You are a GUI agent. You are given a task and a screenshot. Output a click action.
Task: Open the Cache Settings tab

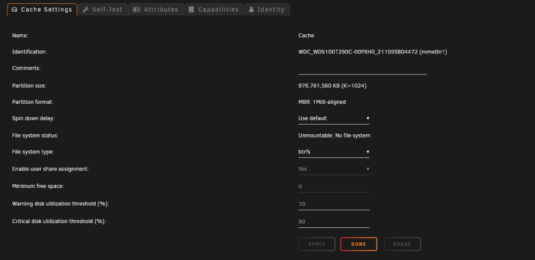(x=42, y=10)
